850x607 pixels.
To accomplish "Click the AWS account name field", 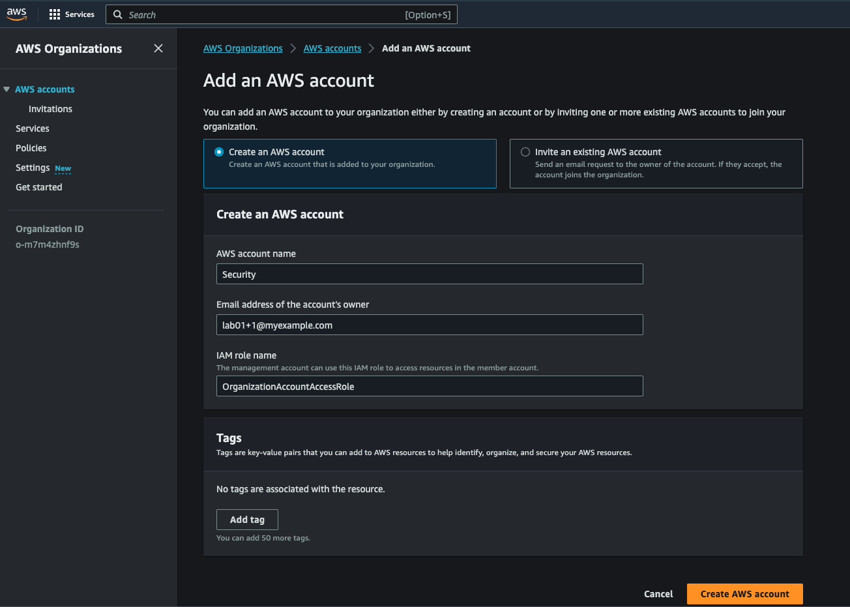I will [x=429, y=274].
